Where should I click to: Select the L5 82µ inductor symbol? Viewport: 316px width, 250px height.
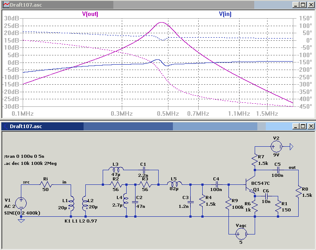point(174,184)
